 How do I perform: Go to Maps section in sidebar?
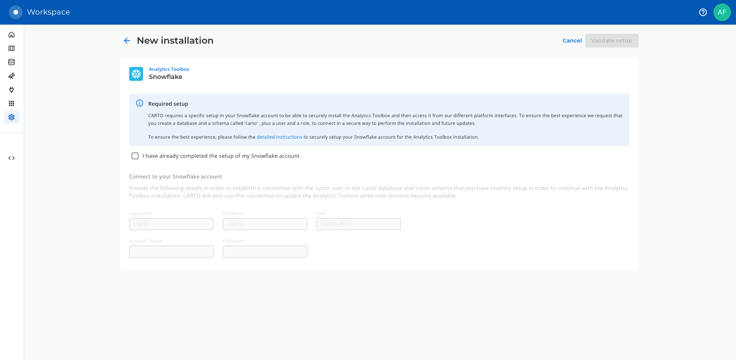tap(12, 48)
